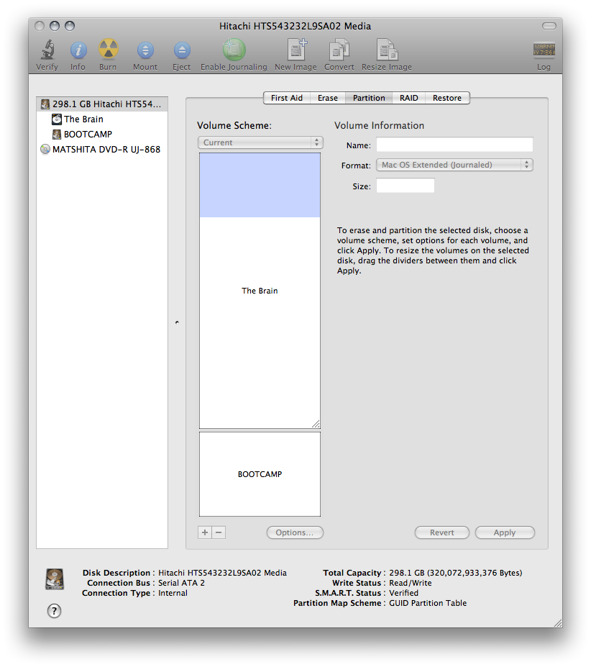Eject the selected disk
Image resolution: width=591 pixels, height=667 pixels.
182,50
